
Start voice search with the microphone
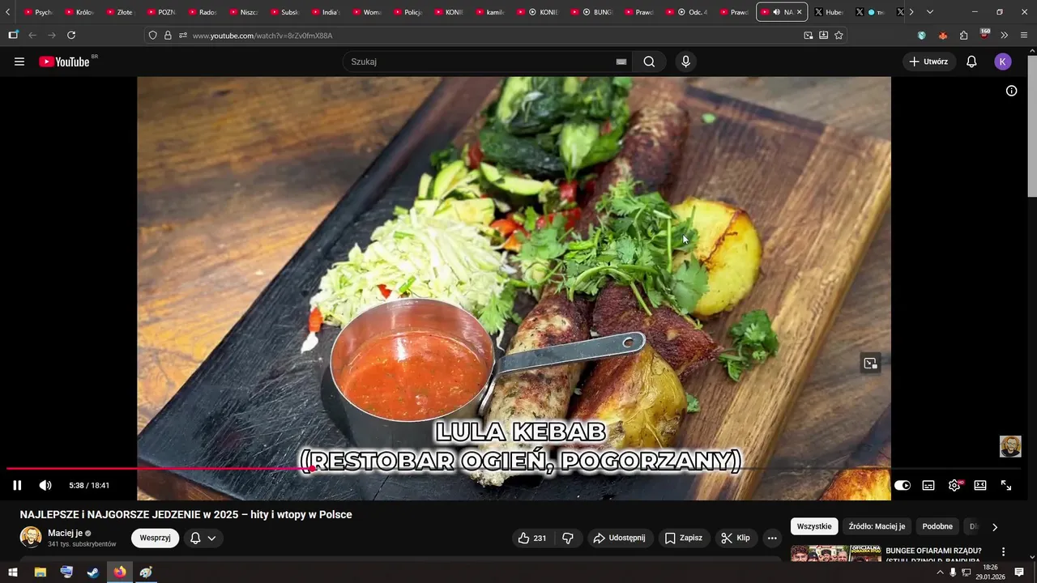point(686,62)
